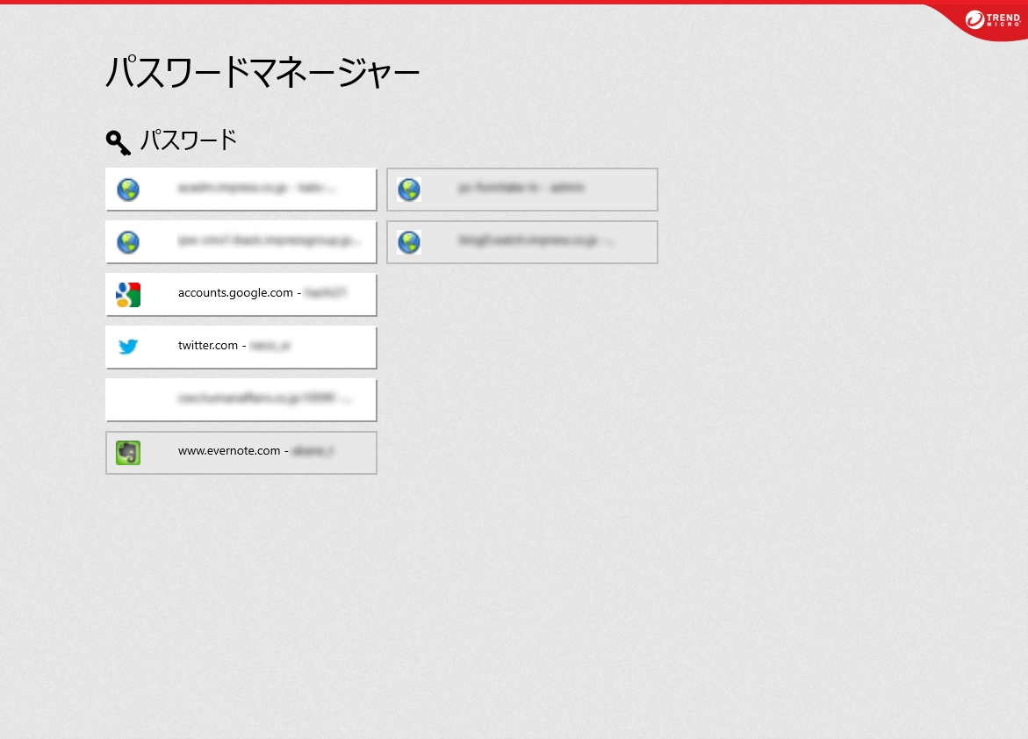Click the Google favicon for accounts.google.com
Screen dimensions: 1028x739
(x=128, y=295)
